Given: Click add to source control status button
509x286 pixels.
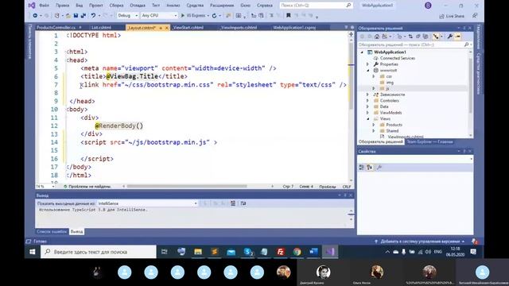Looking at the screenshot, I should coord(421,242).
